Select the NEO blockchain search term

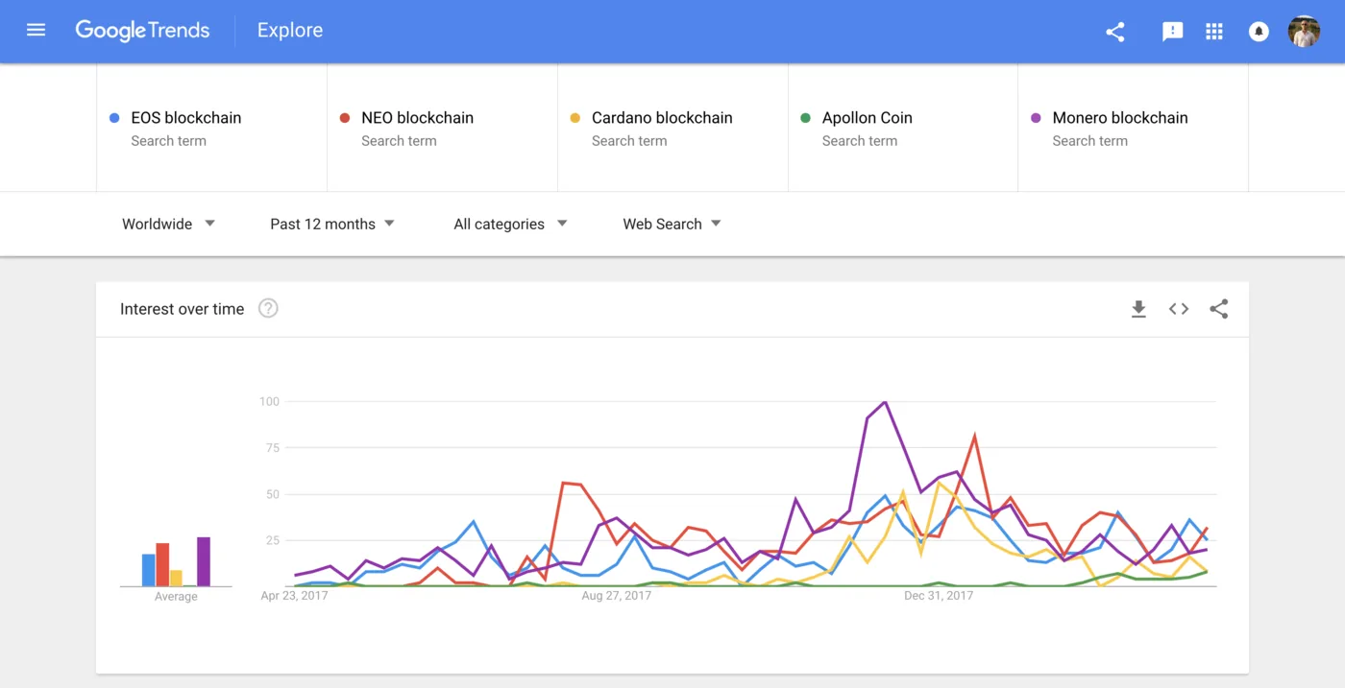coord(442,128)
